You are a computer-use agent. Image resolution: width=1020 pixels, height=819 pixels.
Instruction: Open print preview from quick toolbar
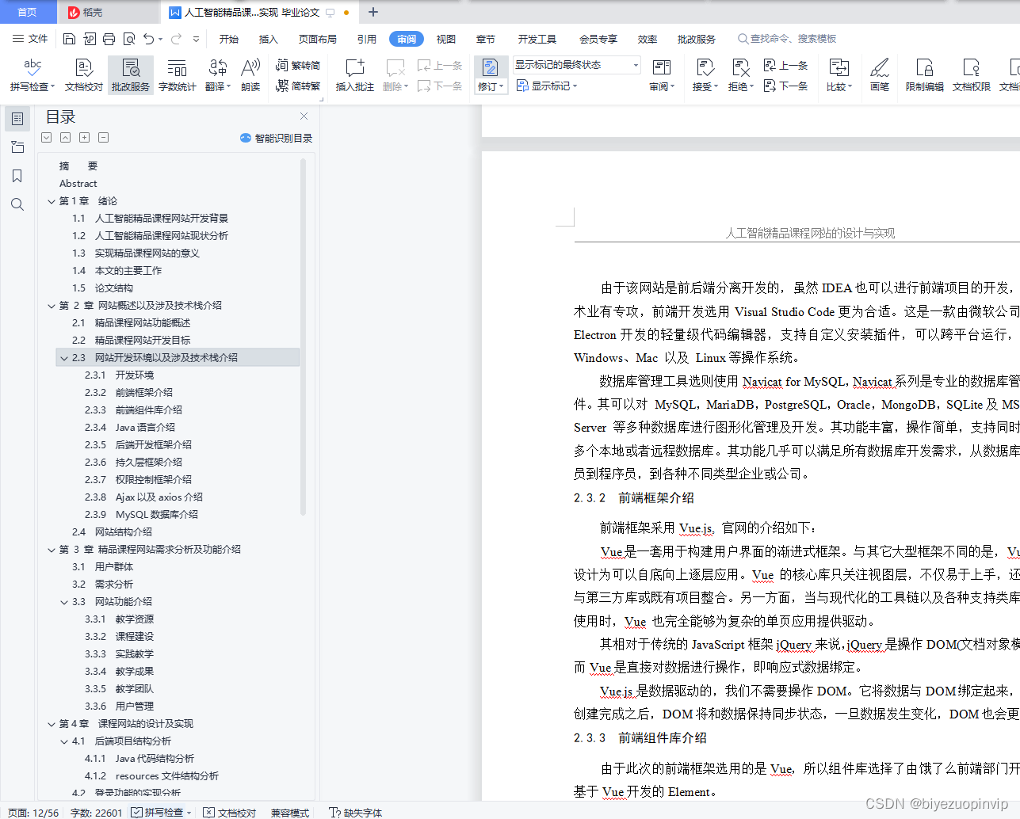[x=129, y=39]
